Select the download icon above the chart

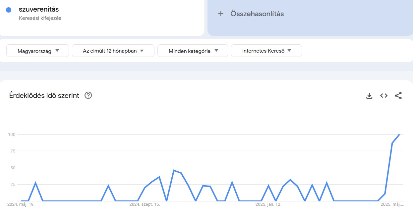369,95
